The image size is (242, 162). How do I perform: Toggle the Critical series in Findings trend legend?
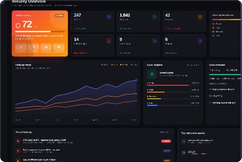(105, 65)
